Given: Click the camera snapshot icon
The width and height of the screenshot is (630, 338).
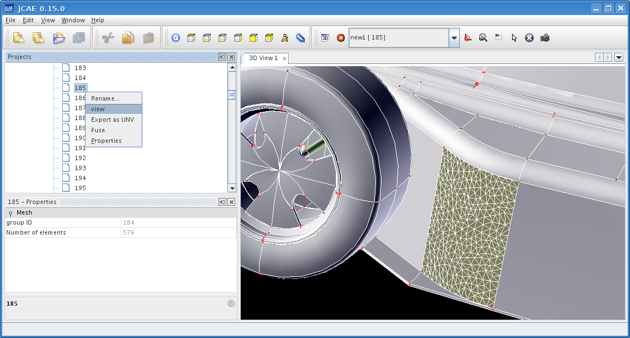Looking at the screenshot, I should pyautogui.click(x=545, y=38).
